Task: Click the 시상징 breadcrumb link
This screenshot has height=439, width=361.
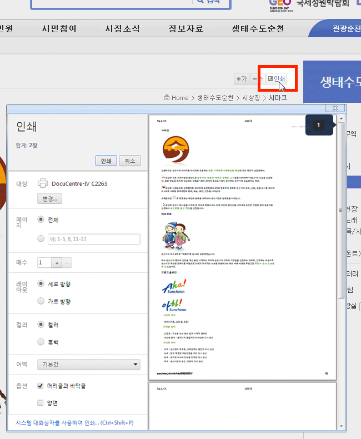Action: coord(251,98)
